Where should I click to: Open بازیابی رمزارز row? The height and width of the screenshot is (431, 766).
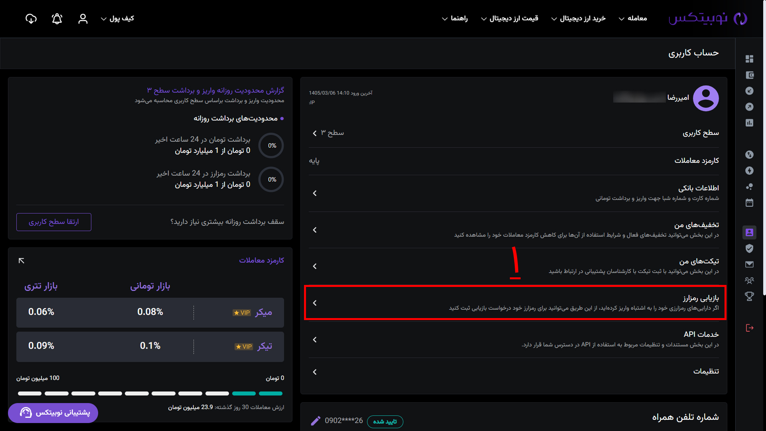(515, 302)
